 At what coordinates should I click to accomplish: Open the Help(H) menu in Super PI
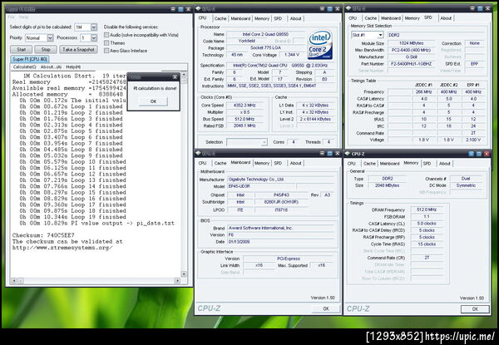(x=73, y=67)
